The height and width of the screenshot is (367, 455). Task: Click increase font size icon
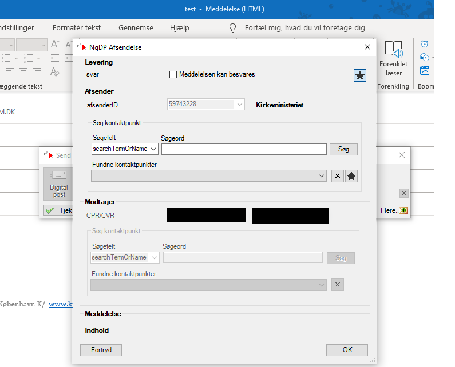(55, 45)
